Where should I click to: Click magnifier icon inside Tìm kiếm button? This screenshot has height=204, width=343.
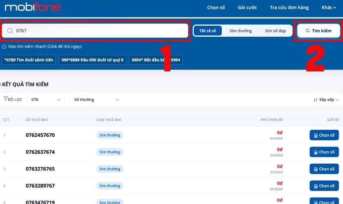tap(307, 31)
